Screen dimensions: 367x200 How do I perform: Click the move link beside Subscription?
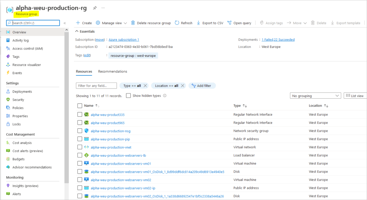(100, 40)
